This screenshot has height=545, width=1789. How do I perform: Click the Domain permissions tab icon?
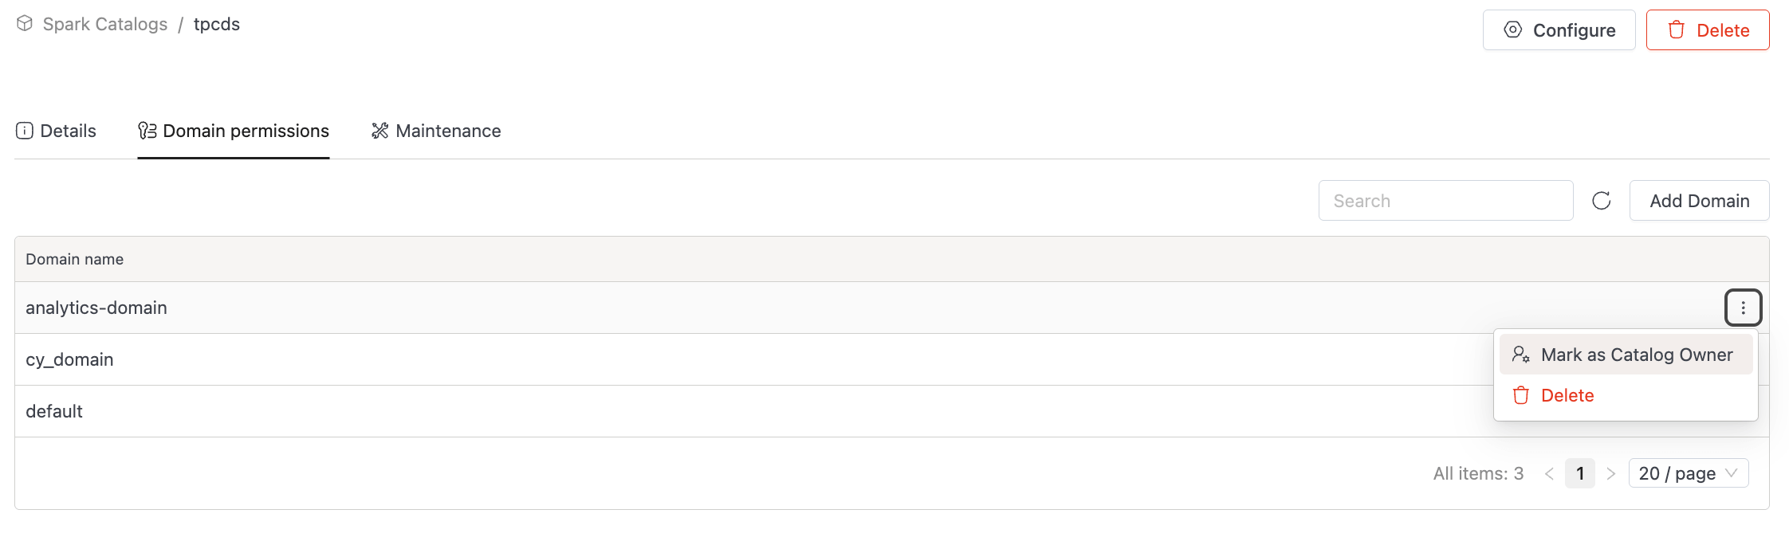click(147, 131)
